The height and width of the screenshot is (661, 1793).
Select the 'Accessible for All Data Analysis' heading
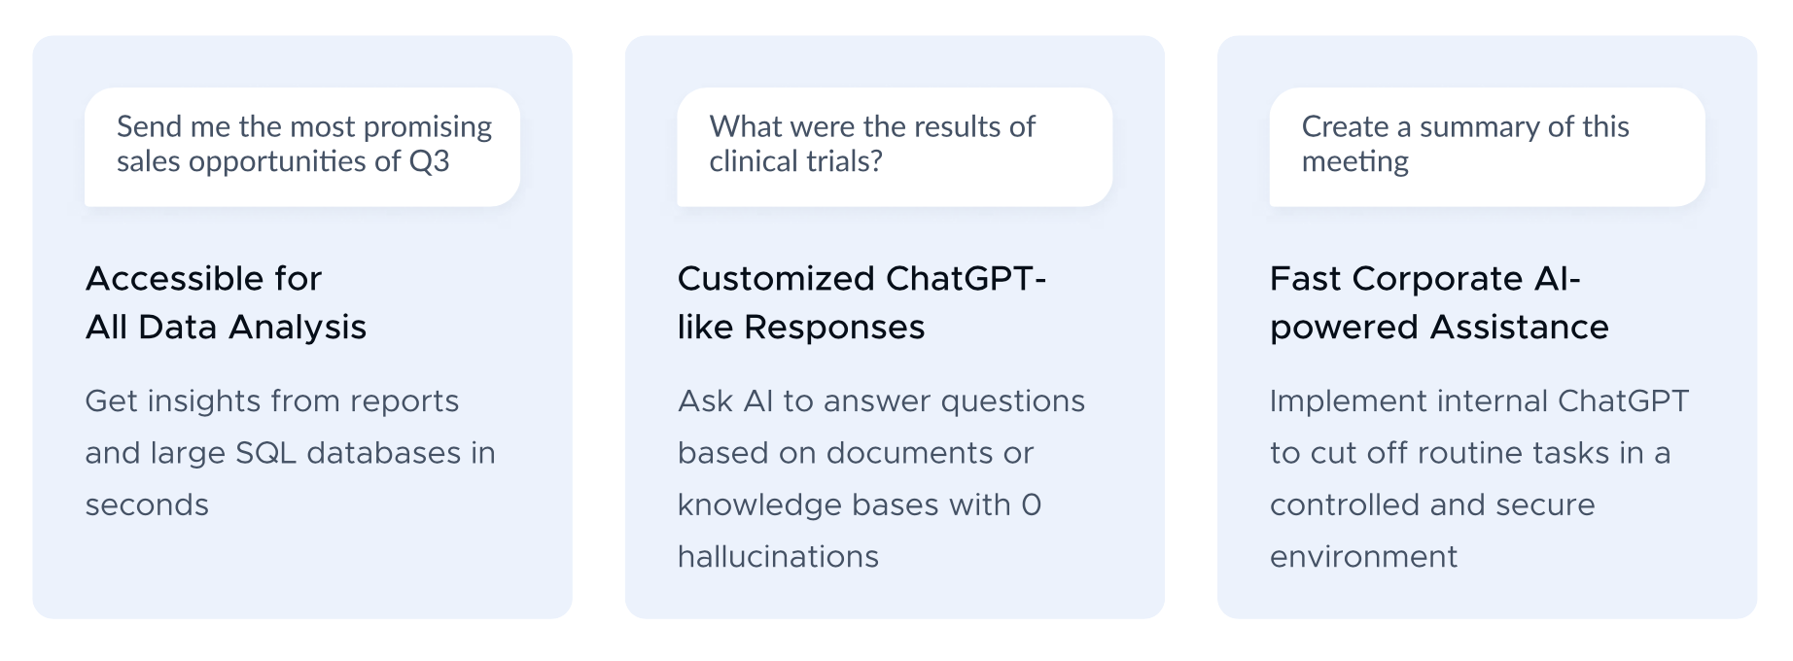pyautogui.click(x=226, y=302)
